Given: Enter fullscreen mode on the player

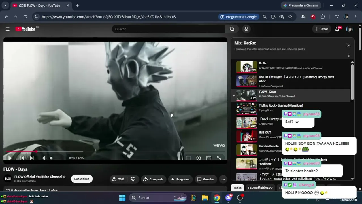Looking at the screenshot, I should pos(219,158).
